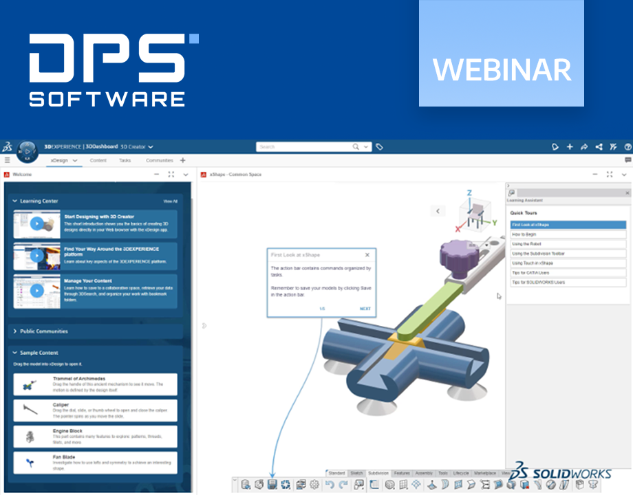Click the Redo arrow in action bar
The image size is (633, 495).
click(343, 485)
